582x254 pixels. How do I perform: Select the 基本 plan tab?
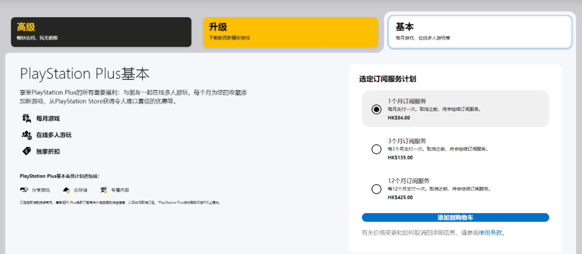[x=480, y=32]
